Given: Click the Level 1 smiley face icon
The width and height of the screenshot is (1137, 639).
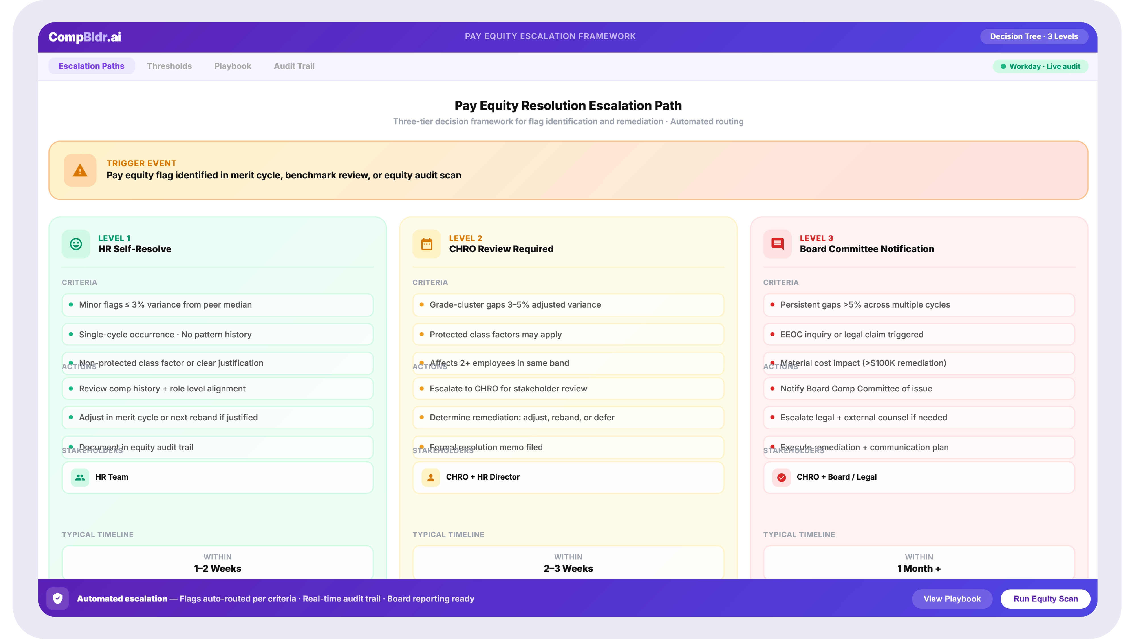Looking at the screenshot, I should coord(76,244).
